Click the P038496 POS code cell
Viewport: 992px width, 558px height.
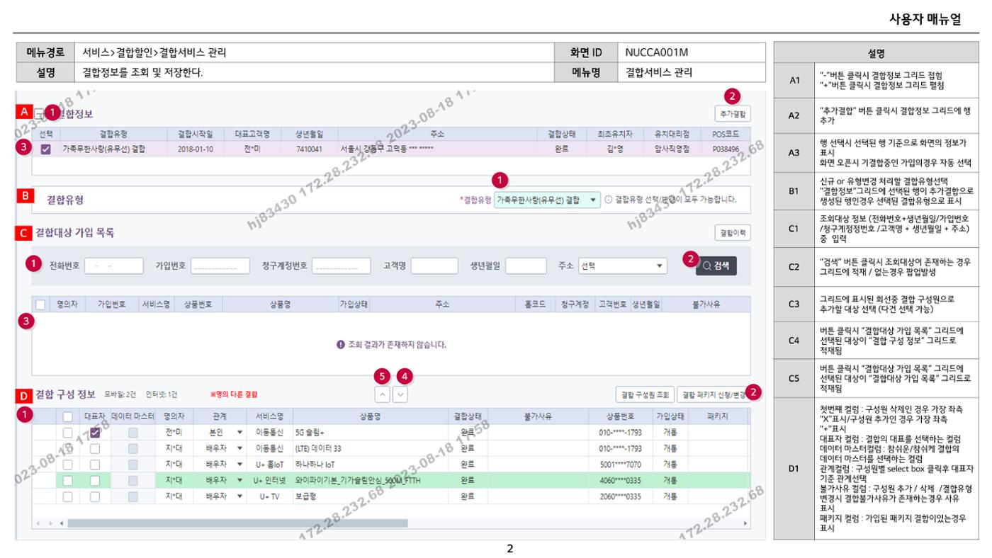[x=725, y=149]
